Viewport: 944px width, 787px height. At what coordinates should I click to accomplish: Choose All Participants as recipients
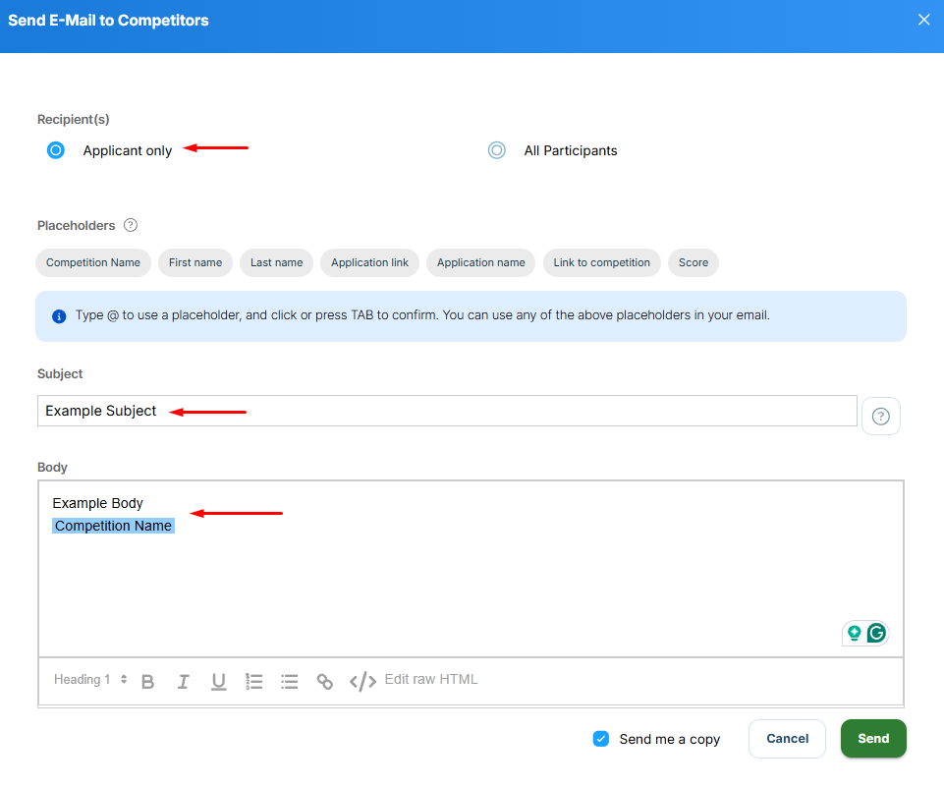pos(497,150)
